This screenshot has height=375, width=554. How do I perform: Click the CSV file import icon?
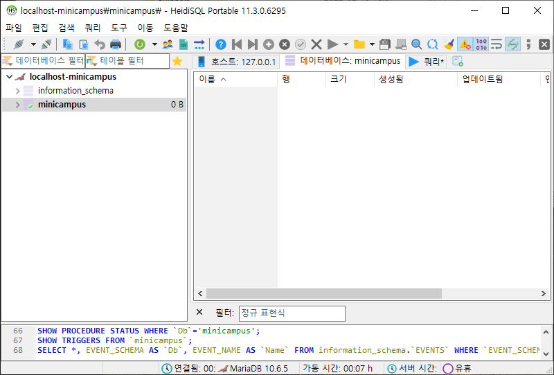(184, 44)
